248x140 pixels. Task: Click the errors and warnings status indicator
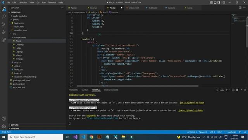click(x=6, y=132)
